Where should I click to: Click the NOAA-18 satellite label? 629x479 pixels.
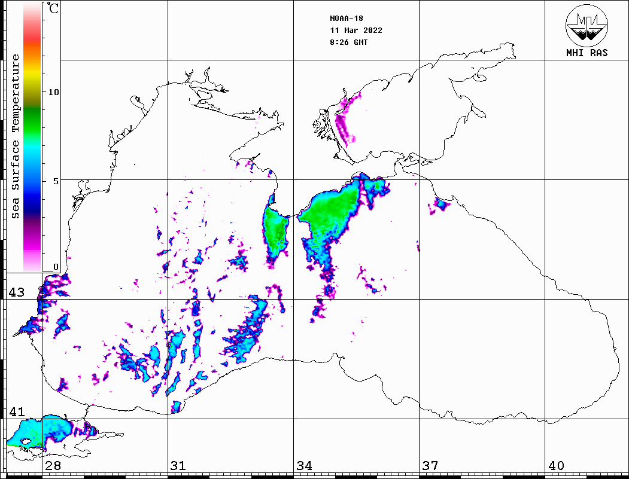[x=347, y=18]
